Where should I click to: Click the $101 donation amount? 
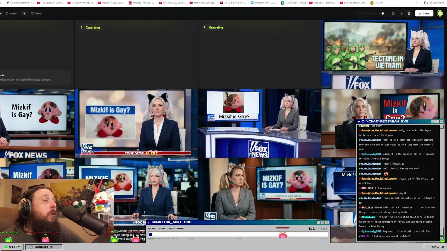coord(312,229)
